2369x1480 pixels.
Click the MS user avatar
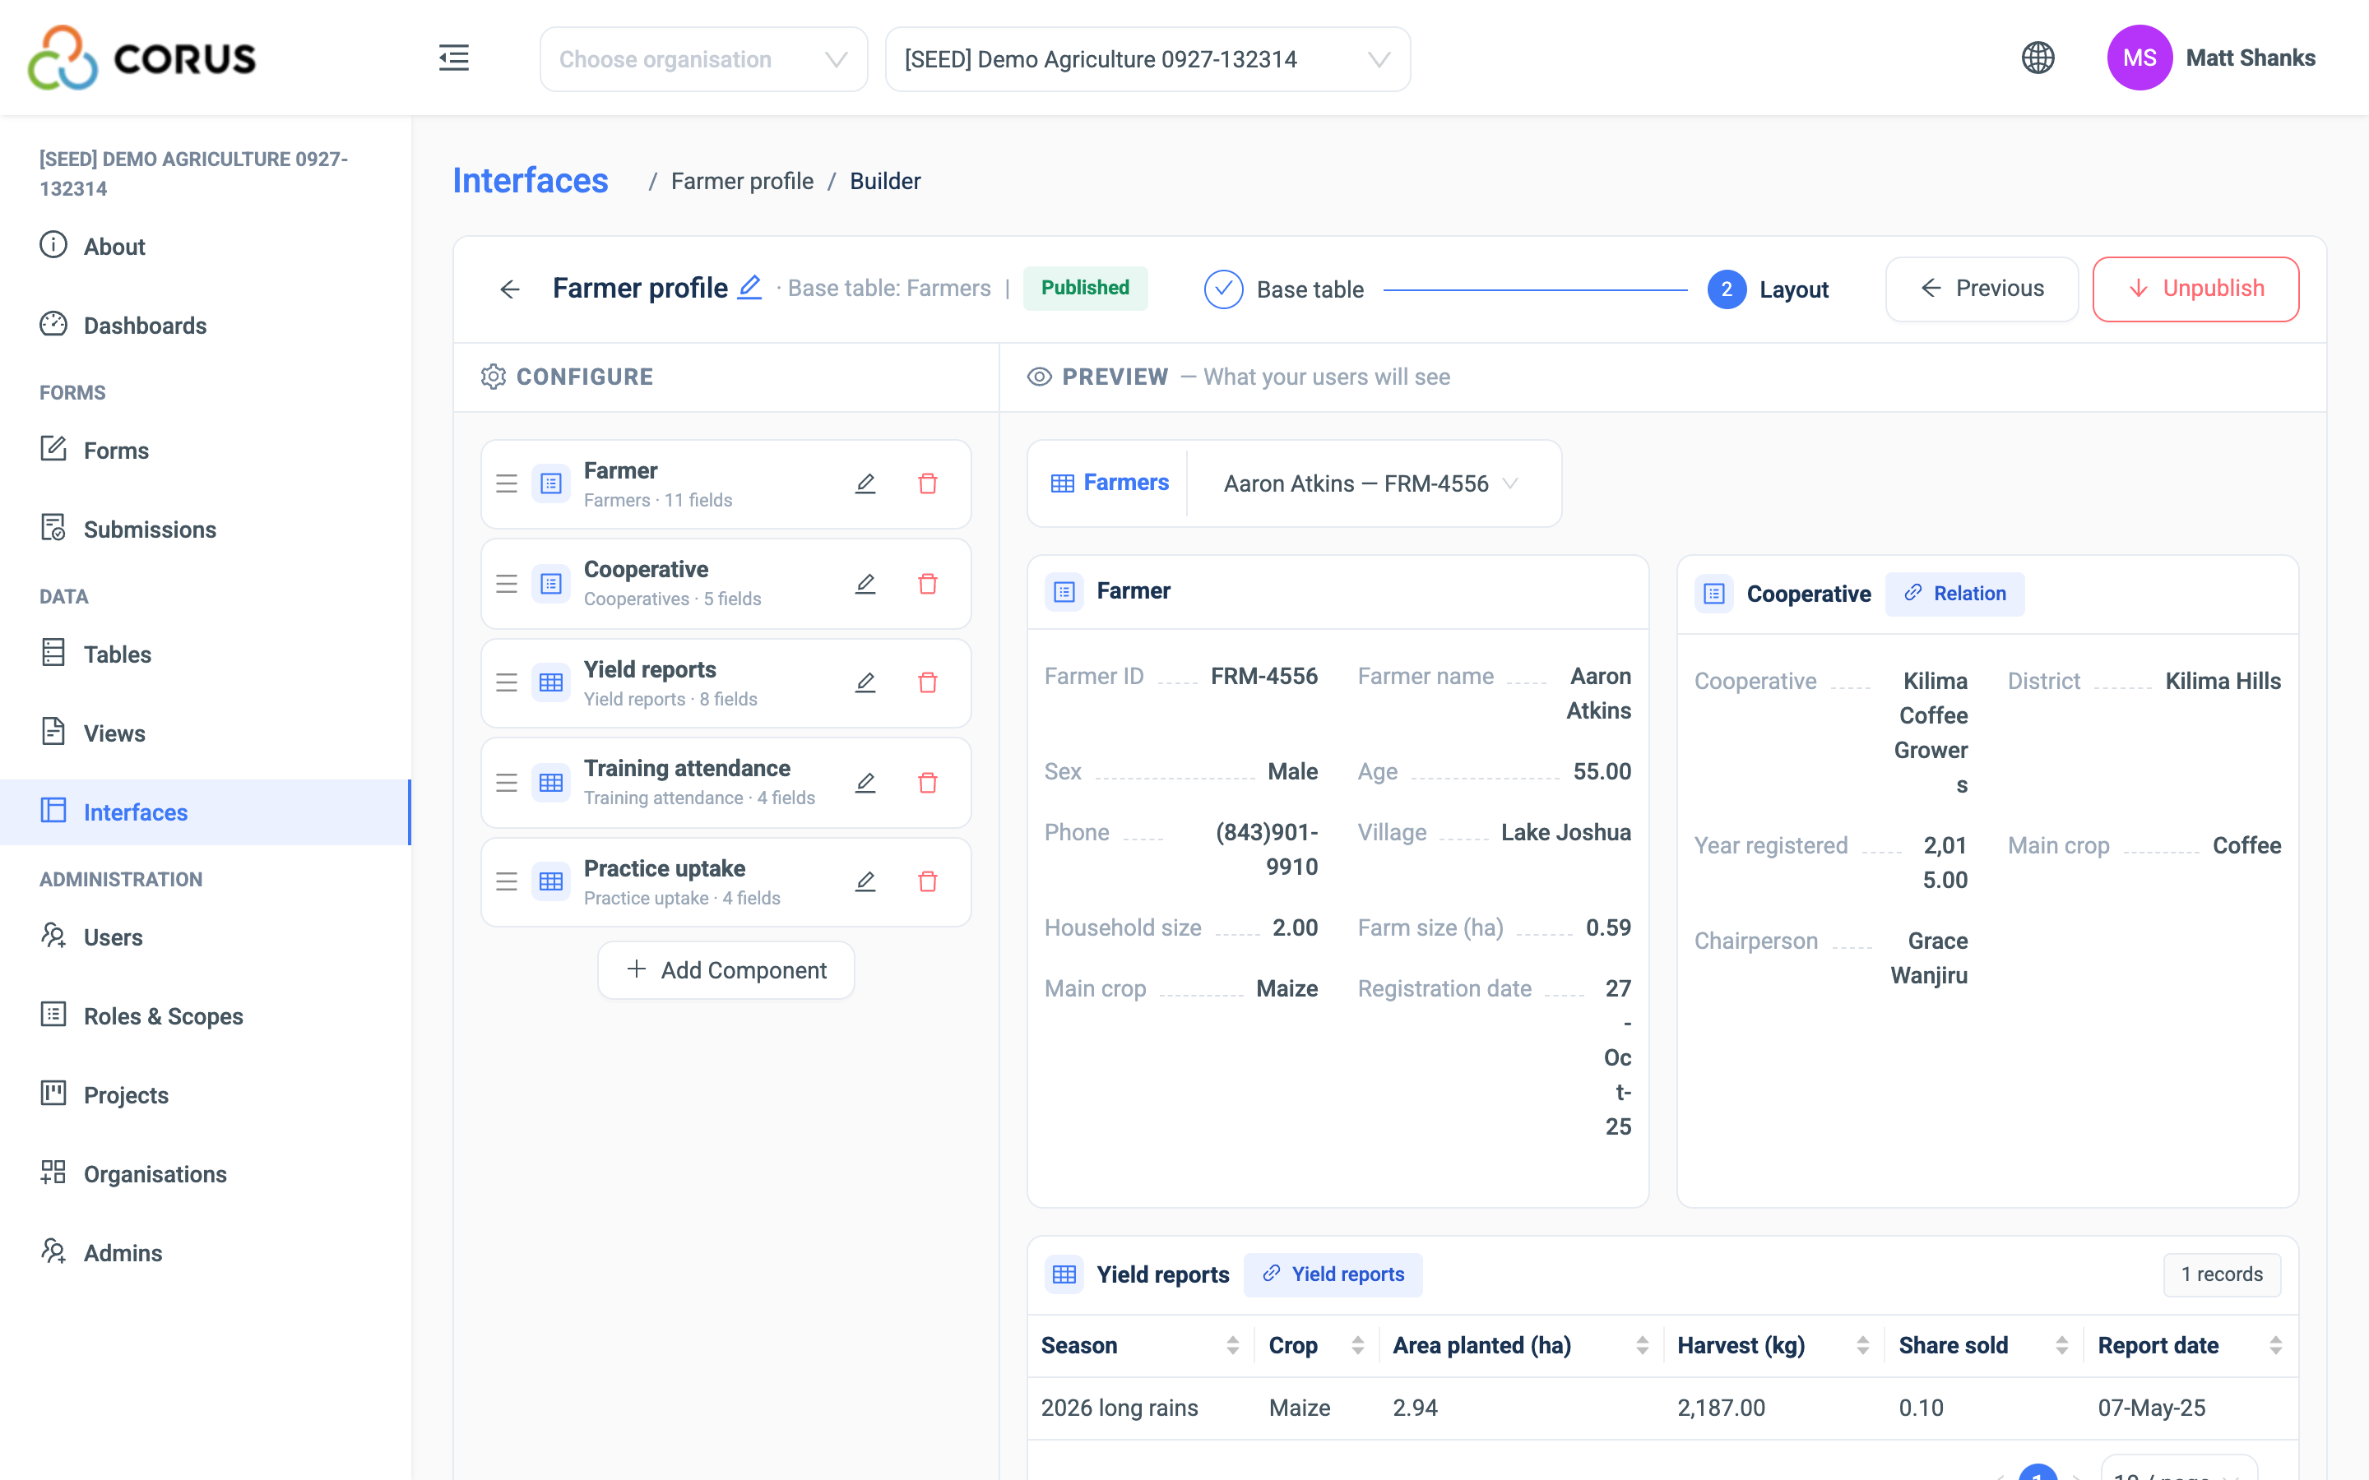pos(2139,58)
